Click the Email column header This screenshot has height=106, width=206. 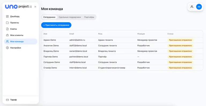click(x=72, y=34)
